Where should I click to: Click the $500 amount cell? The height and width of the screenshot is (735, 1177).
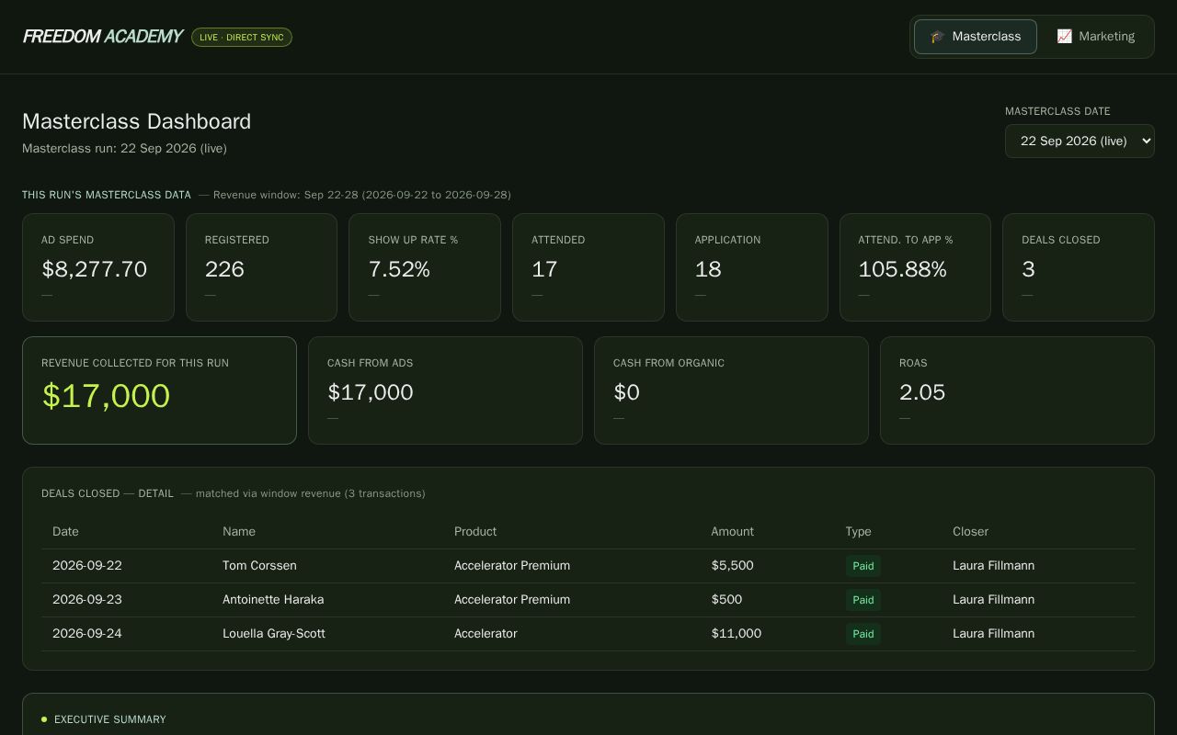tap(726, 600)
